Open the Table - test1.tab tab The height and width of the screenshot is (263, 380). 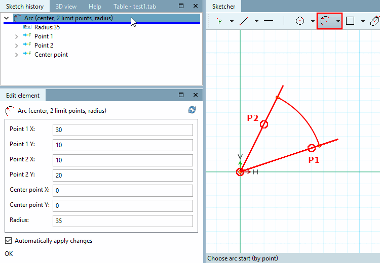(135, 7)
